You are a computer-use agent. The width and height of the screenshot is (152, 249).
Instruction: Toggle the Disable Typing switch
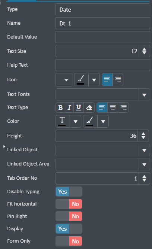point(69,191)
